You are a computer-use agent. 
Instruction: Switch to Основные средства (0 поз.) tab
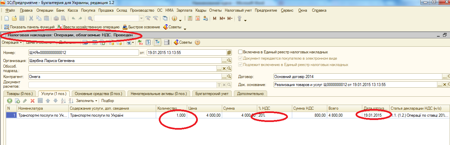click(x=99, y=94)
